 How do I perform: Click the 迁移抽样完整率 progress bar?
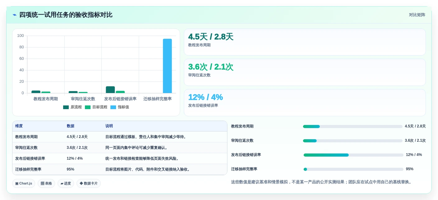coord(353,169)
